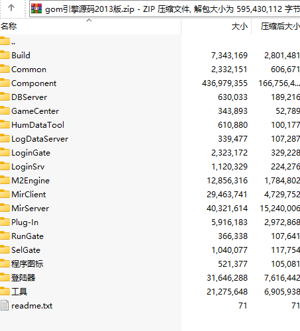Select the RunGate folder icon
The image size is (300, 331).
(5, 236)
